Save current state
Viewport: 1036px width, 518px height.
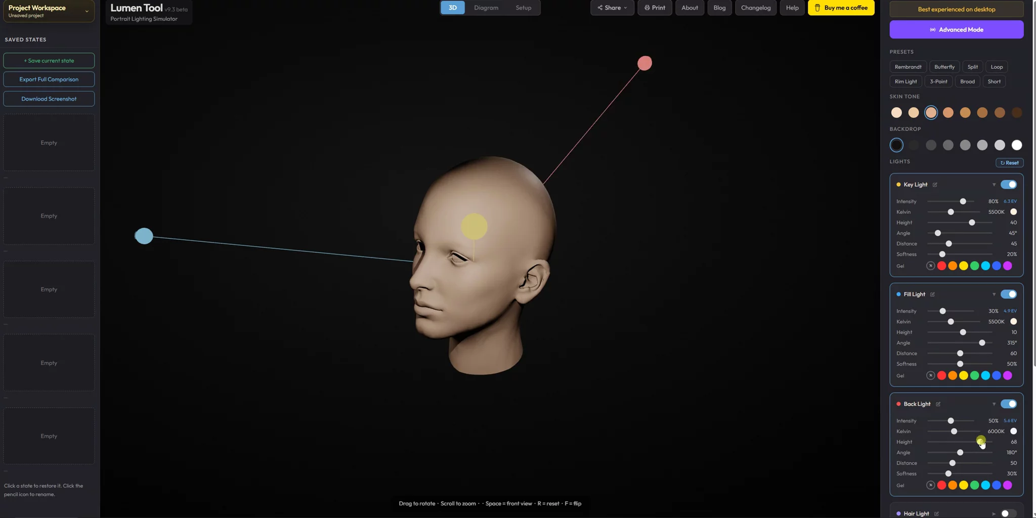(x=49, y=61)
